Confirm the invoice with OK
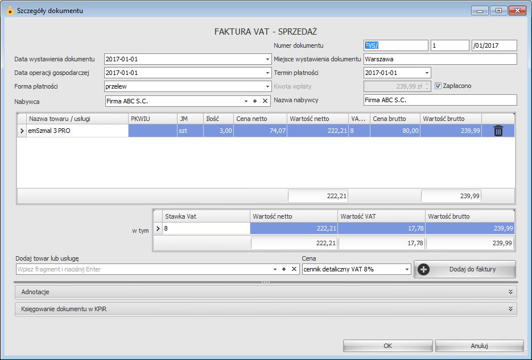This screenshot has height=360, width=532. [x=388, y=346]
